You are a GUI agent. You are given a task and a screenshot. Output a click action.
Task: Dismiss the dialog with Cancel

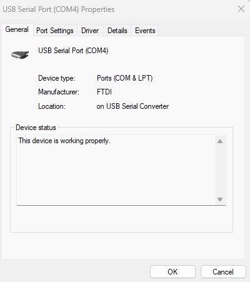click(x=223, y=272)
